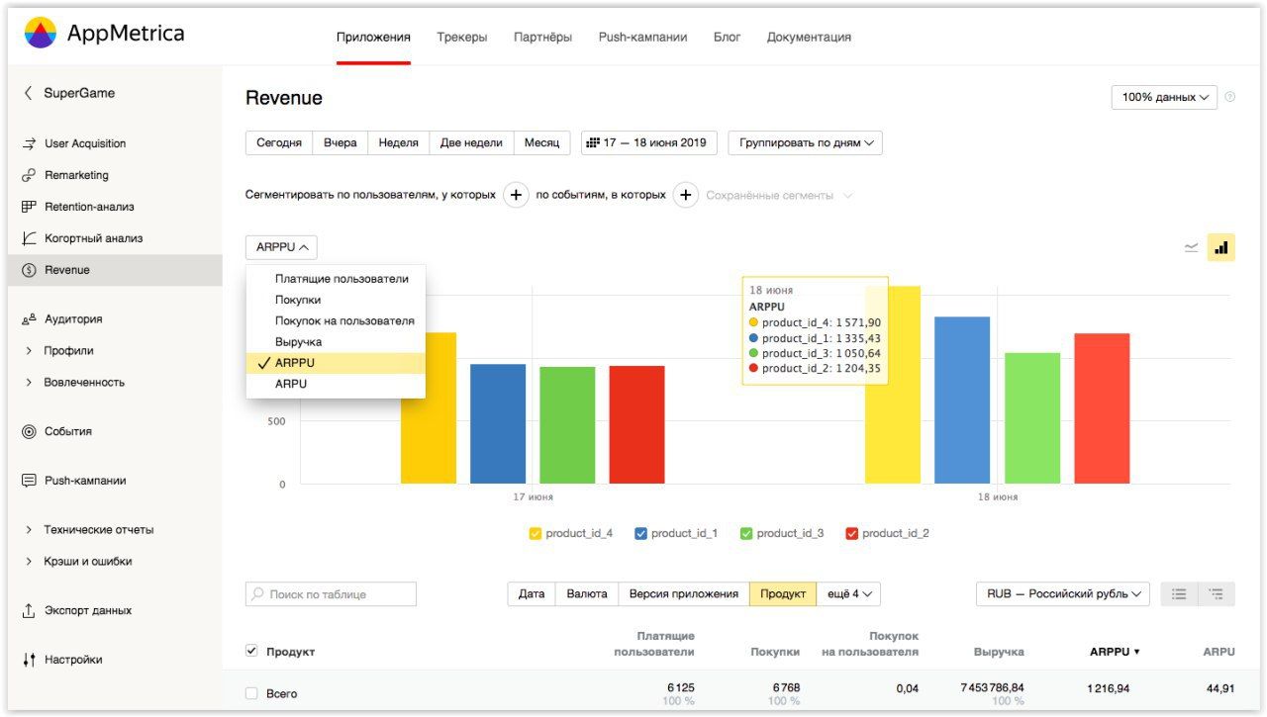Click the Аудитория people icon

point(29,319)
